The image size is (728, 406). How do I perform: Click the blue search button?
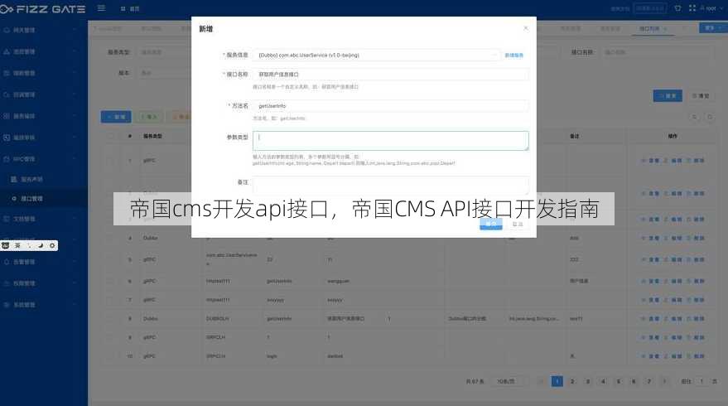coord(668,95)
